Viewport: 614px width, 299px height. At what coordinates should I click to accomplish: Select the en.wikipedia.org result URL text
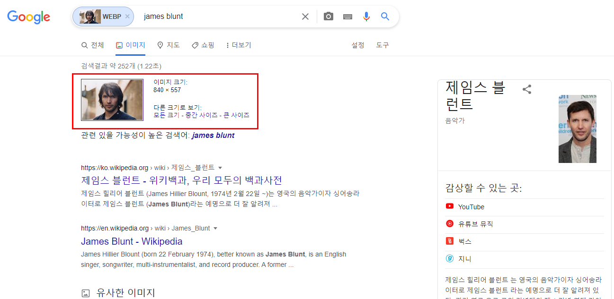point(145,228)
